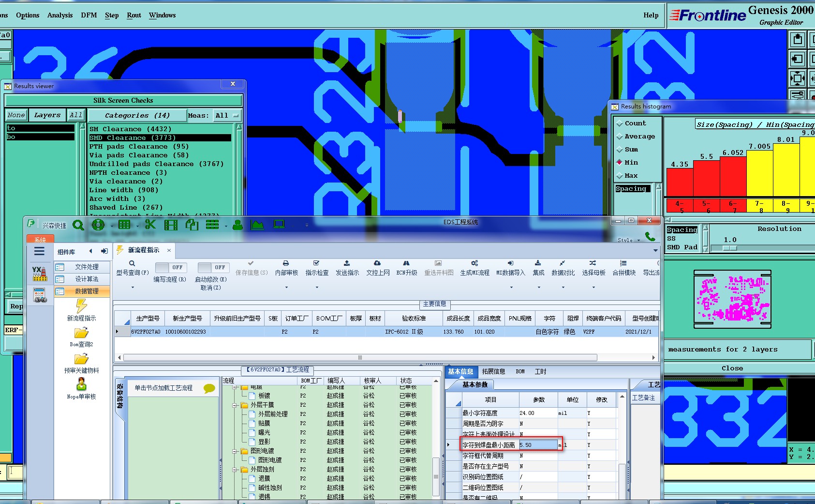Click the green lifebuoy icon in EDS toolbar

(98, 225)
